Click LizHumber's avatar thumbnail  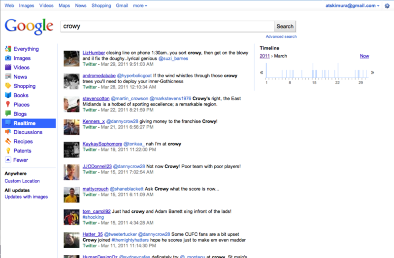click(72, 59)
